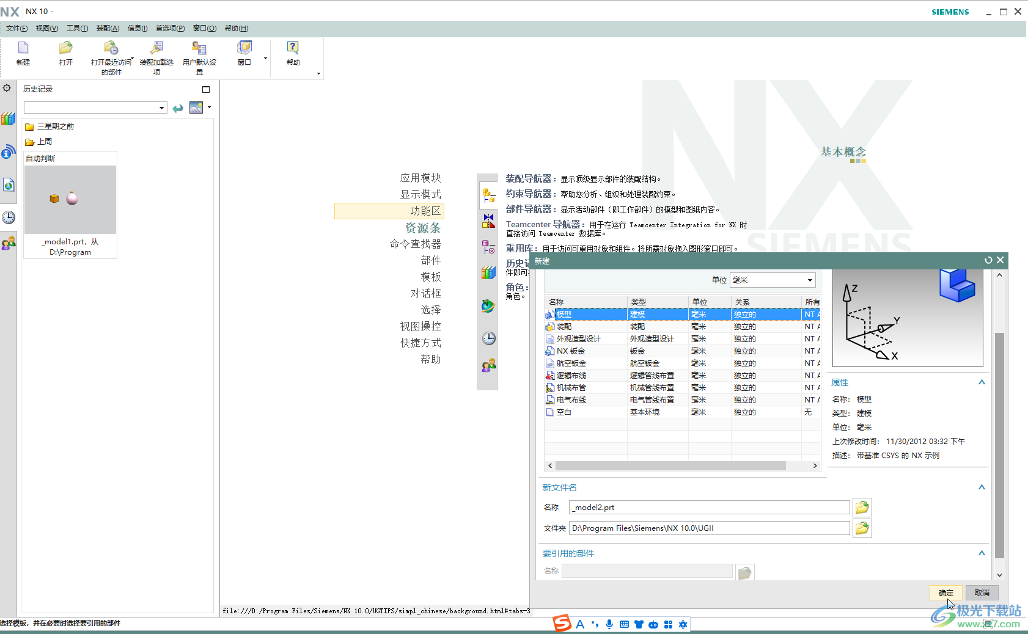1028x634 pixels.
Task: Click the part navigator icon on welcome page
Action: (x=488, y=247)
